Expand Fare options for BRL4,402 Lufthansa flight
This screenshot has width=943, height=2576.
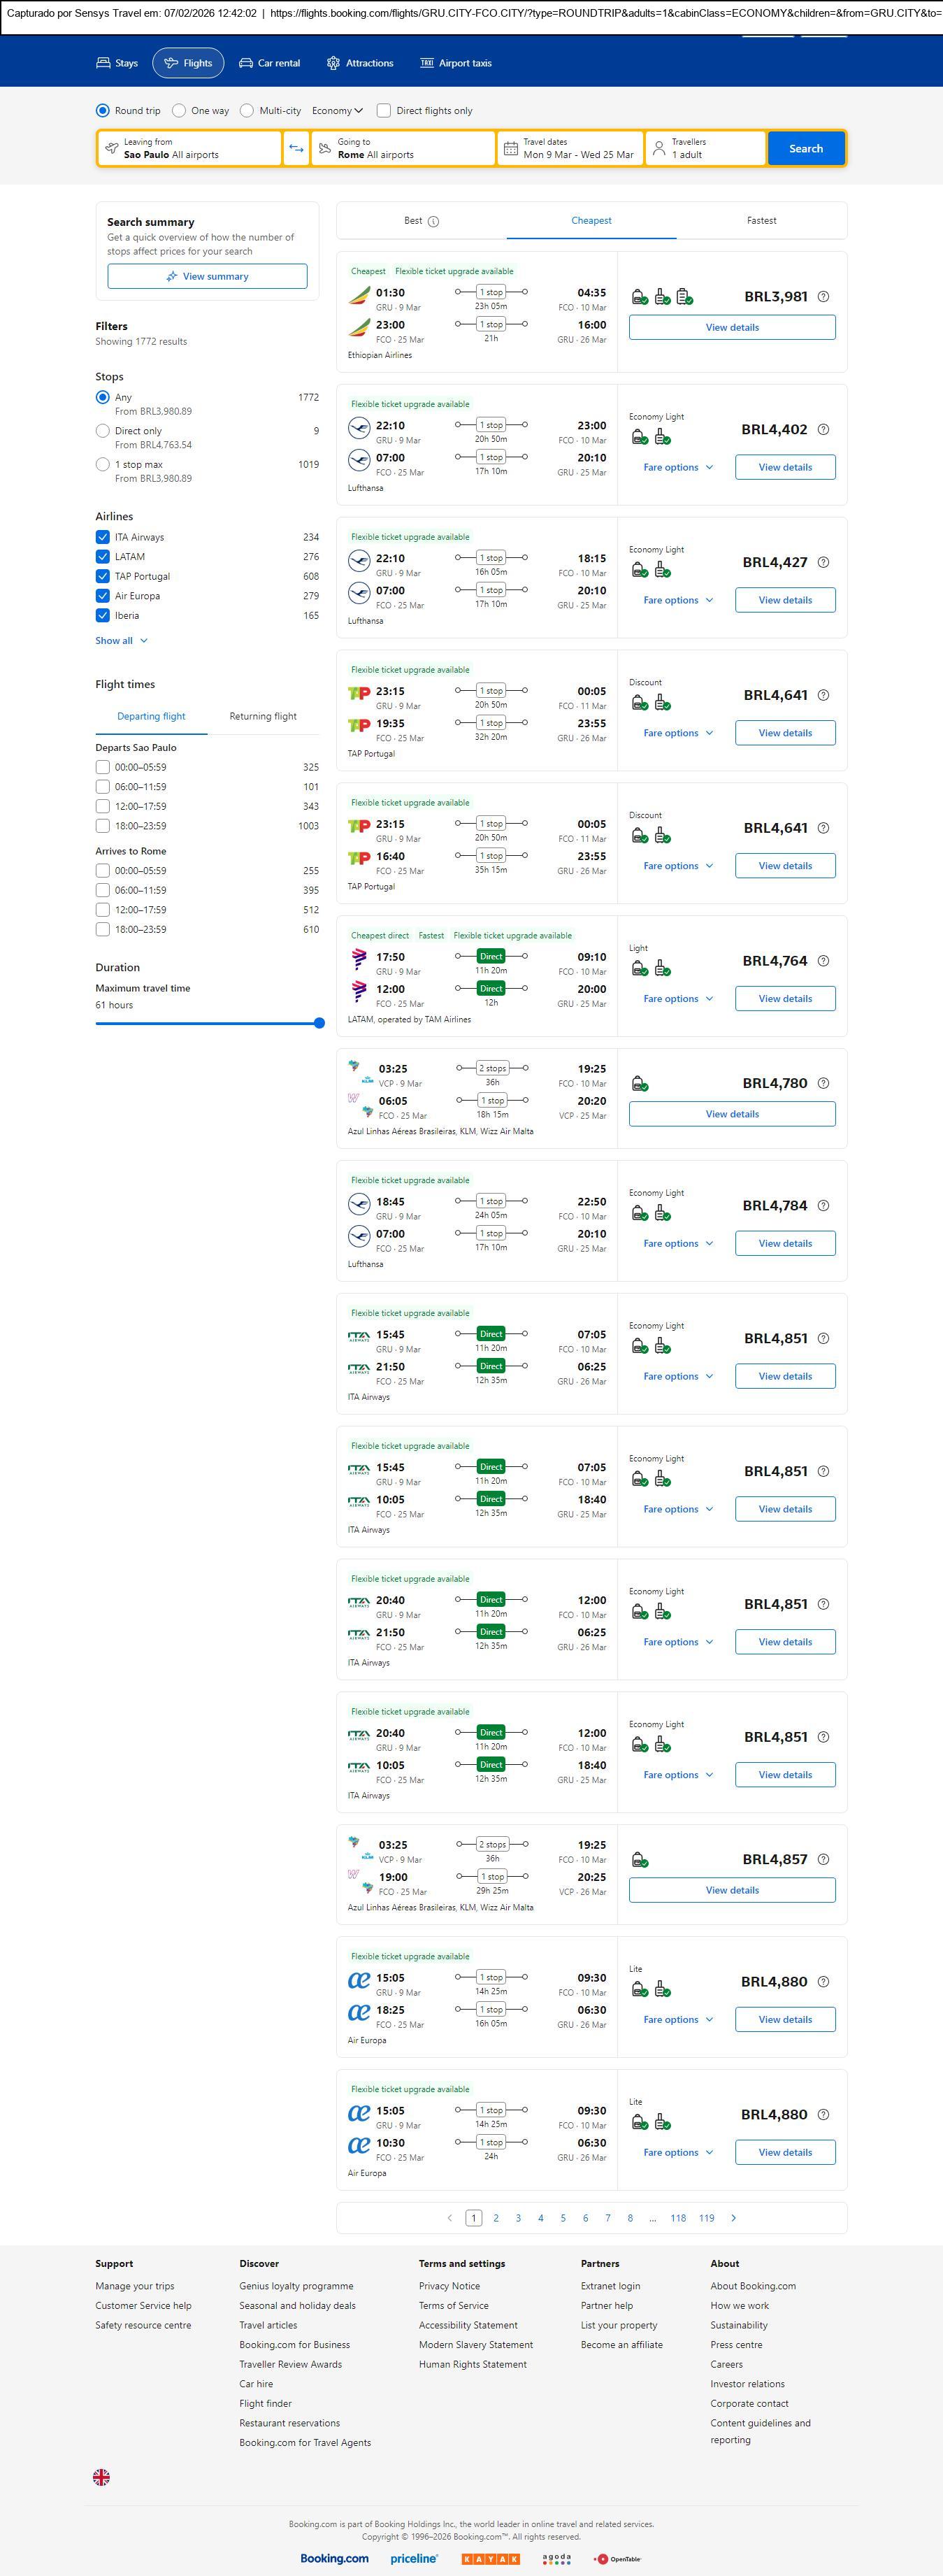678,467
